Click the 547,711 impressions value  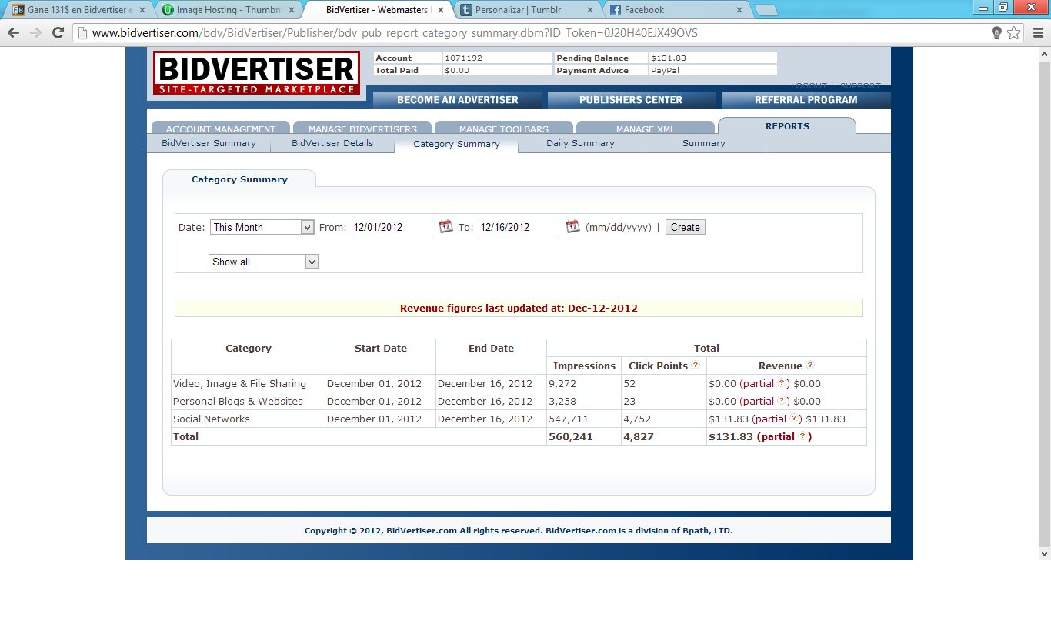pos(569,419)
